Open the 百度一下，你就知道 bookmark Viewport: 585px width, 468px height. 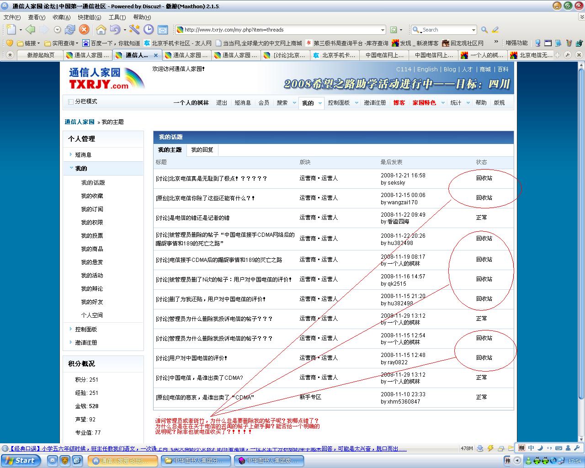tap(111, 43)
